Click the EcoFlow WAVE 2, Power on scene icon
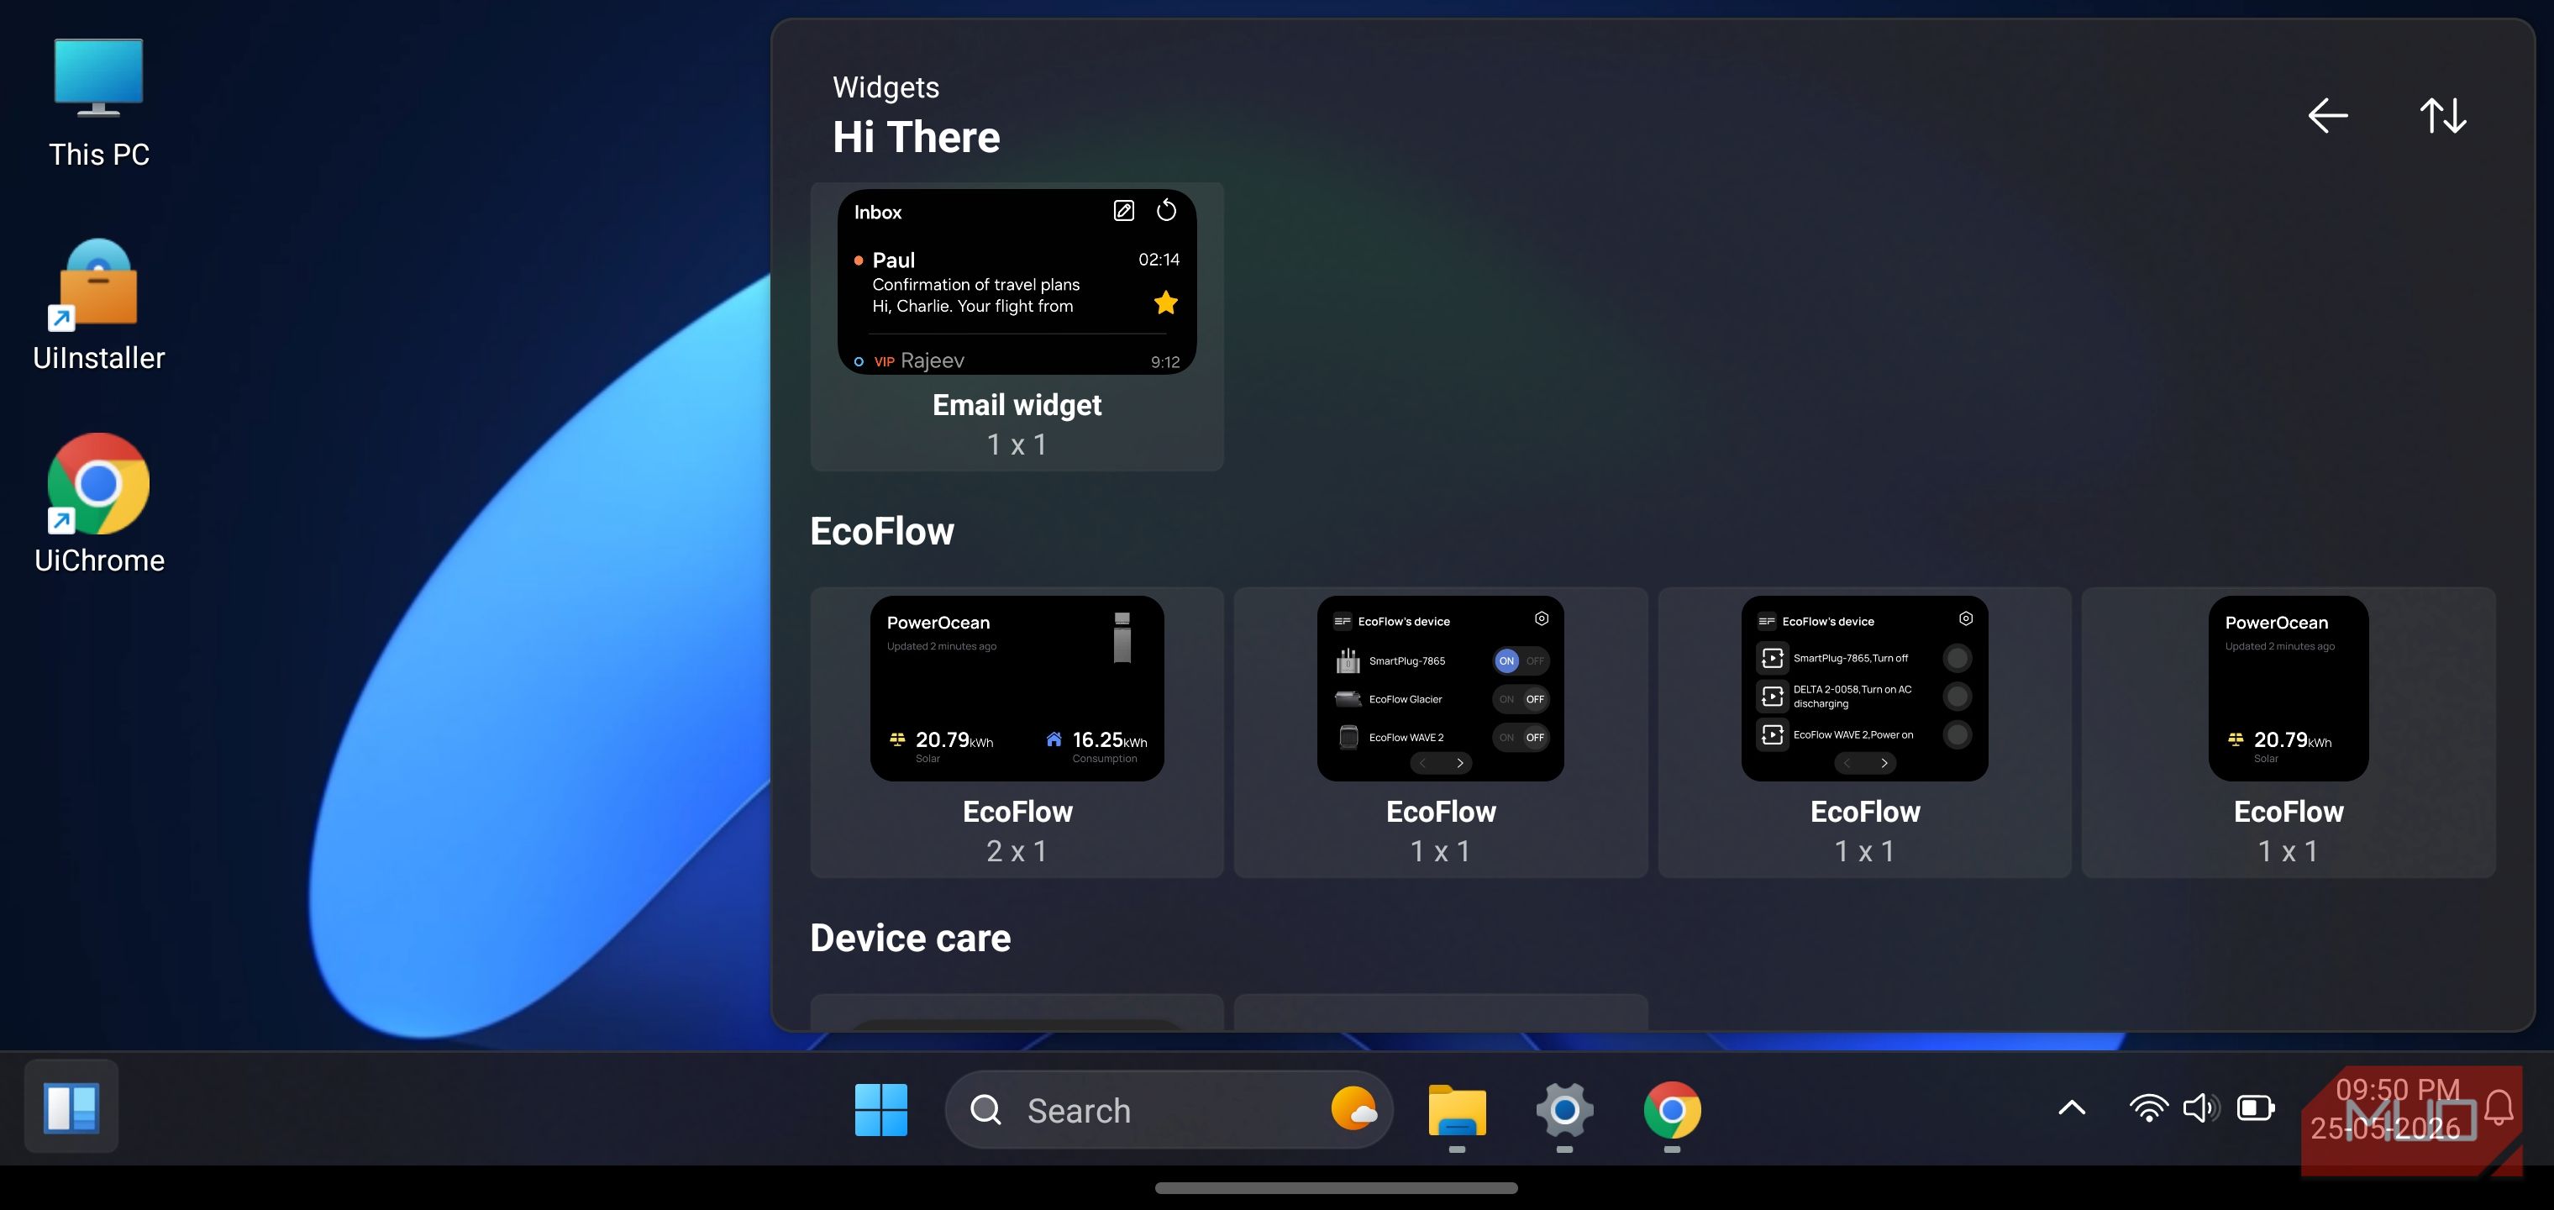 coord(1773,735)
